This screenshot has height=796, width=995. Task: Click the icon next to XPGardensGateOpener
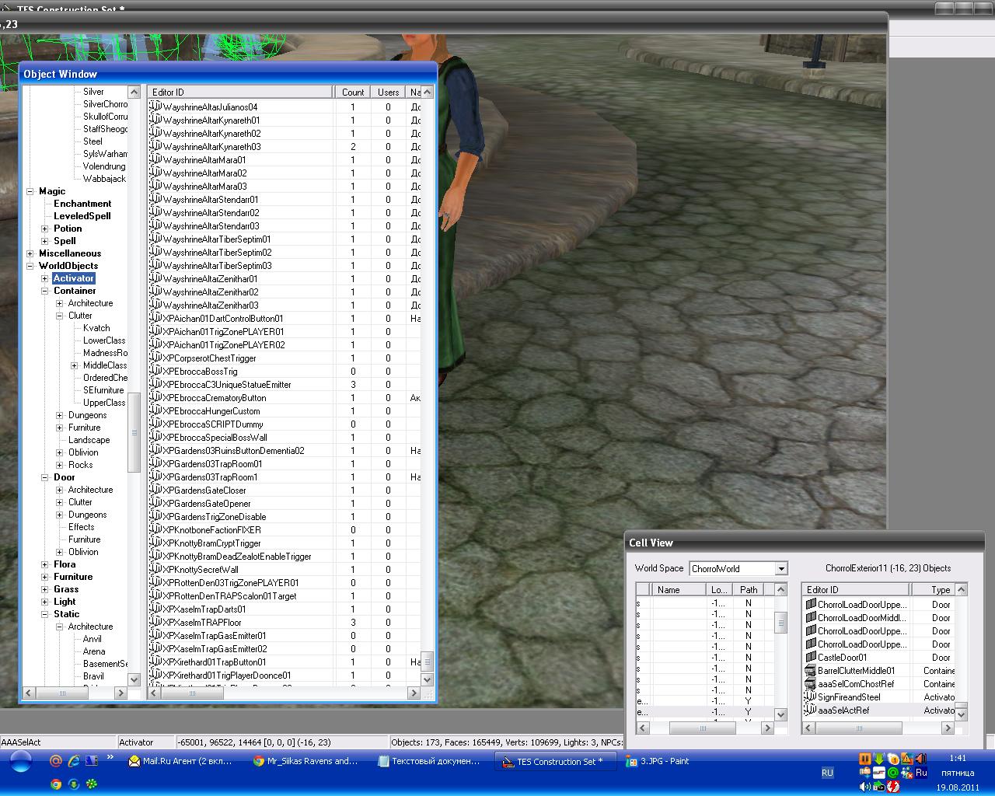click(155, 504)
